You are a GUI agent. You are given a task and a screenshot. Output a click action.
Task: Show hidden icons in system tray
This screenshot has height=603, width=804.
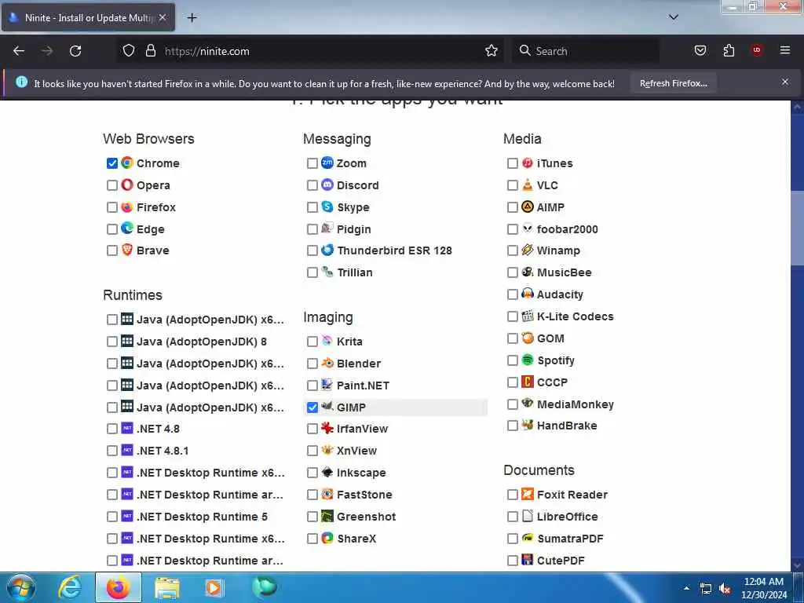(x=686, y=588)
